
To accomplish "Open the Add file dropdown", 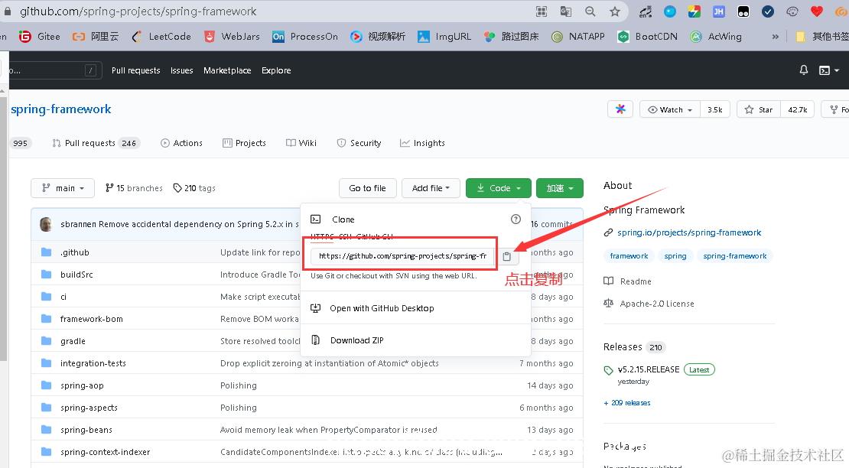I will point(431,188).
